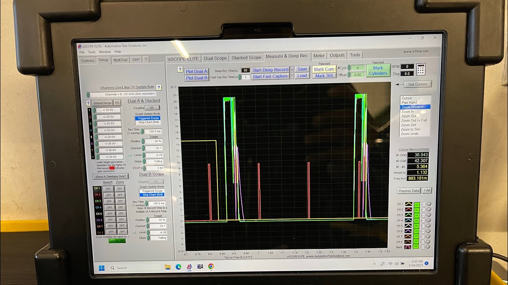Click the #Cyls stepper control
This screenshot has width=508, height=285.
349,68
